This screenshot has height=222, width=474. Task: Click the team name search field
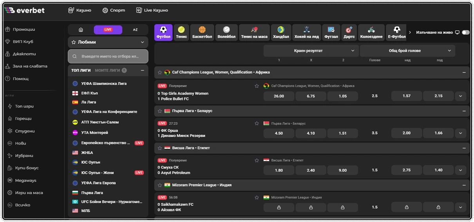[108, 56]
